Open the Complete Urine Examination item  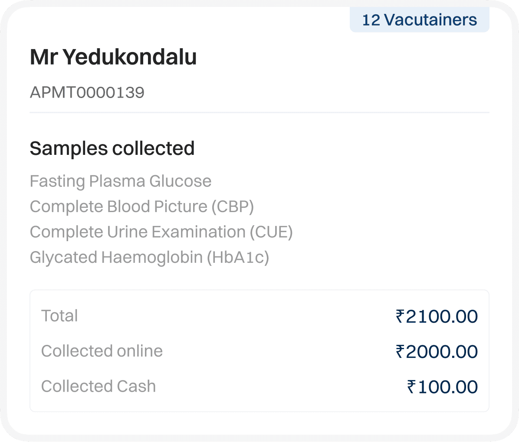pos(161,232)
